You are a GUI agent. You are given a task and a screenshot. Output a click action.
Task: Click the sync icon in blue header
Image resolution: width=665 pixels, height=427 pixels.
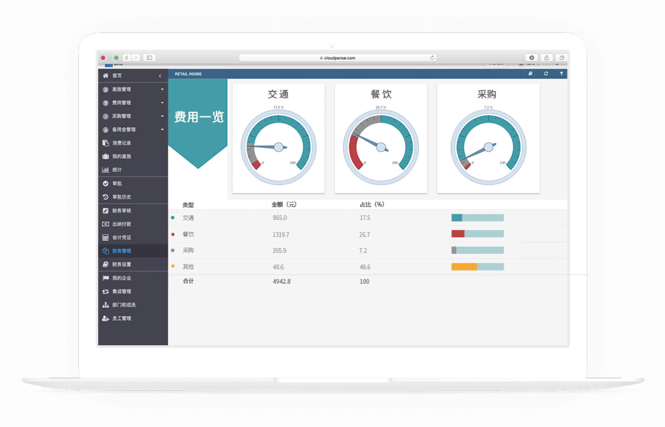(x=546, y=74)
